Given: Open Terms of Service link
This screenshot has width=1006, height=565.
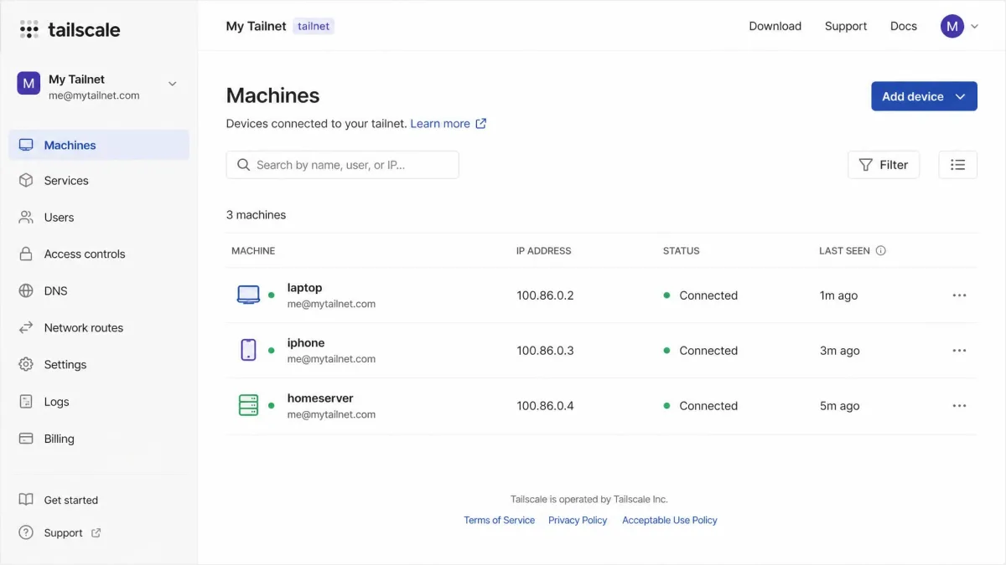Looking at the screenshot, I should (x=499, y=520).
